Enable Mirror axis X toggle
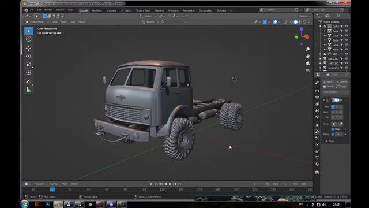Viewport: 369px width, 208px height. (x=333, y=107)
